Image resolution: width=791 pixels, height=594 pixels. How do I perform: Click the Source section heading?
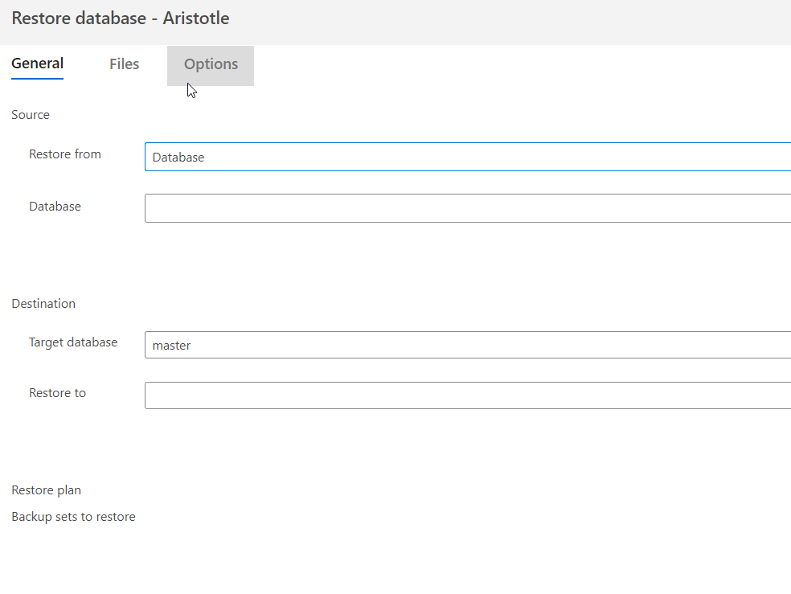click(31, 115)
